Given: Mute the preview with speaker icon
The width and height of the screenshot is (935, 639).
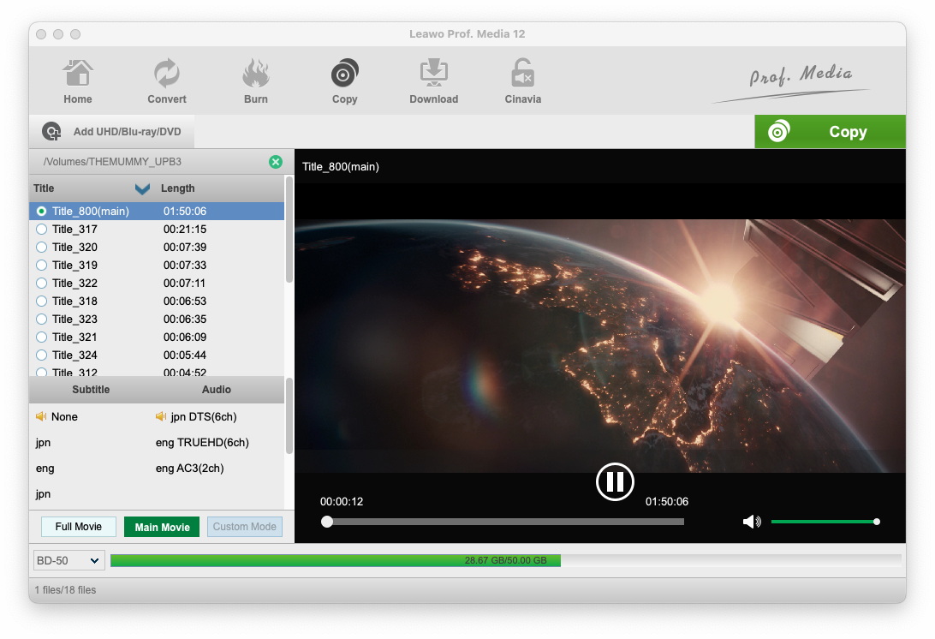Looking at the screenshot, I should [x=752, y=522].
